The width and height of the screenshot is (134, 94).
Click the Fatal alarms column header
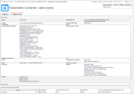(x=116, y=5)
